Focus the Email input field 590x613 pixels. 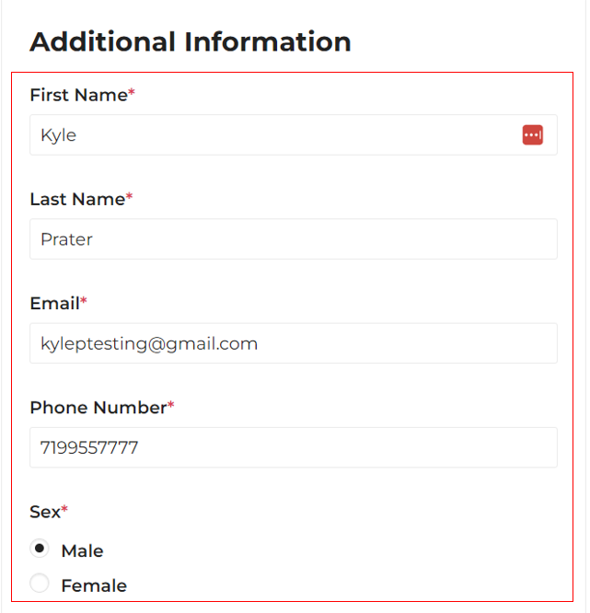(293, 343)
